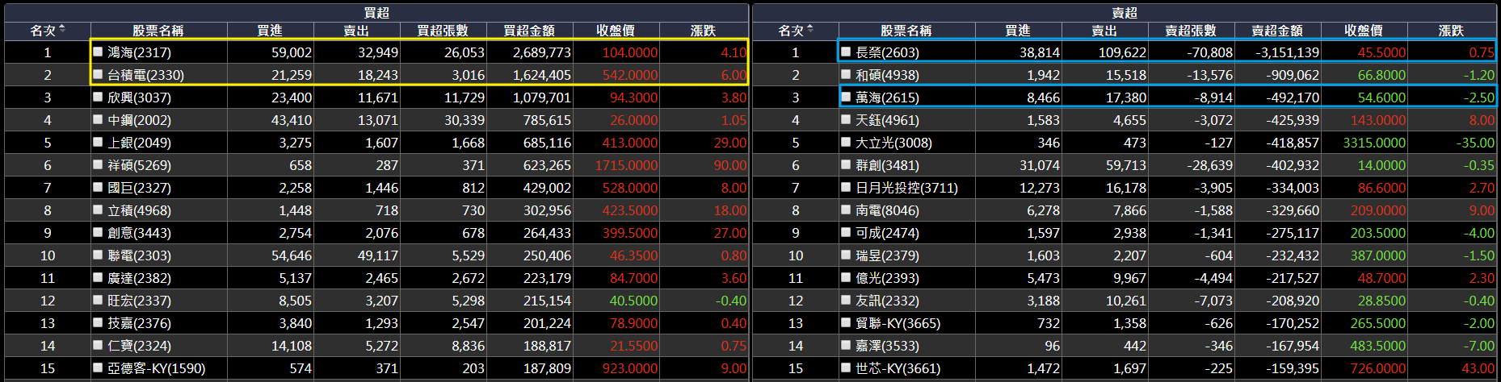Click closing price 726.0000
This screenshot has width=1501, height=382.
point(1378,368)
